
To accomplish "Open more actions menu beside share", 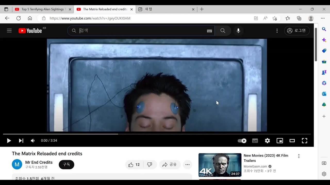I will (187, 165).
